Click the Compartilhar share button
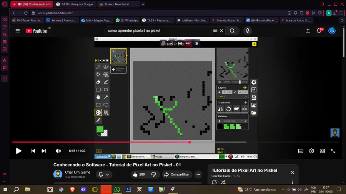346x194 pixels. click(176, 174)
